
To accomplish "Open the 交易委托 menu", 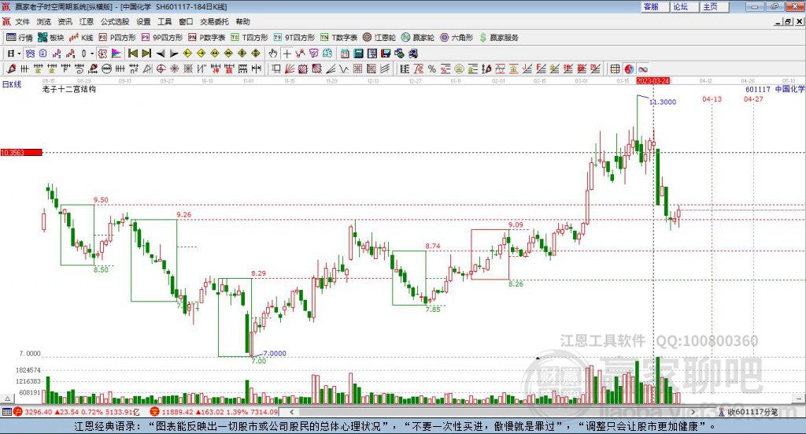I will 214,21.
